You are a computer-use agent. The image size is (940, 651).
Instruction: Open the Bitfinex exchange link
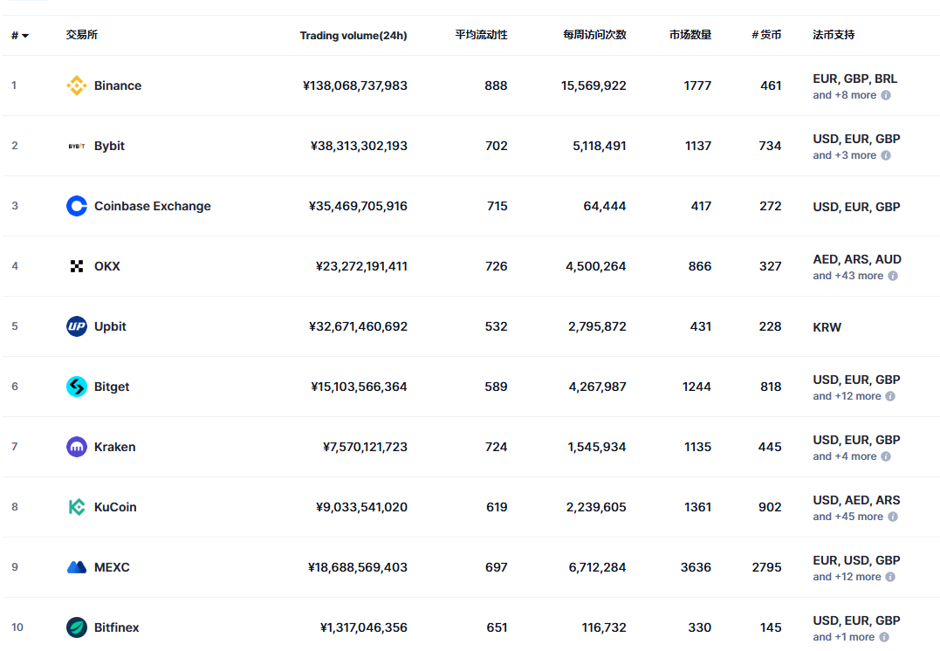pos(116,627)
